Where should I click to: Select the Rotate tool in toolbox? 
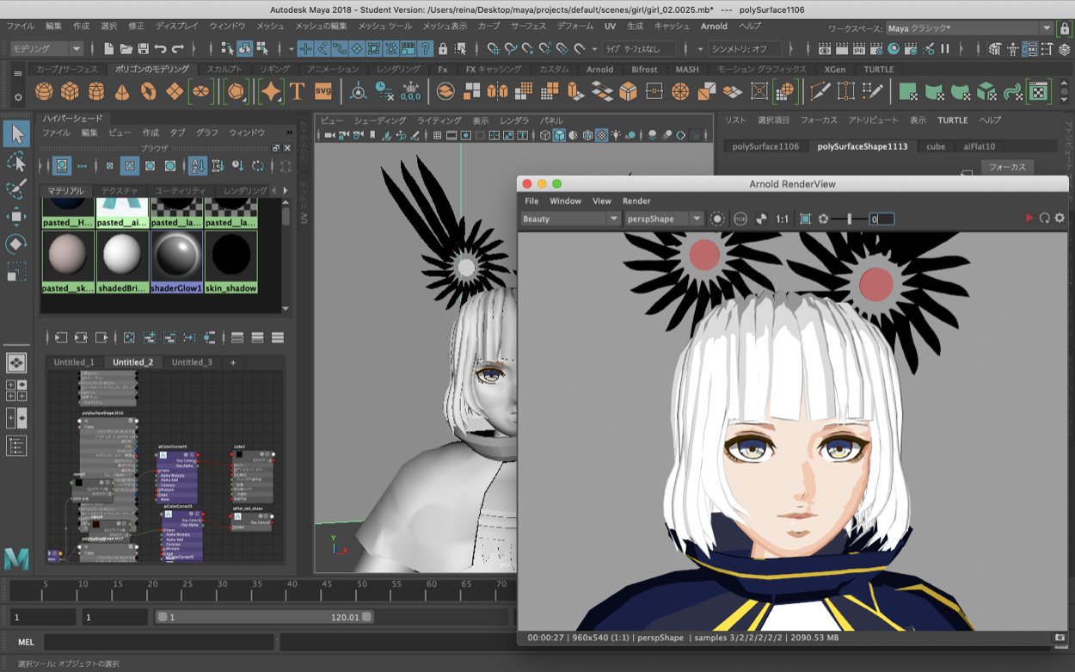tap(16, 244)
